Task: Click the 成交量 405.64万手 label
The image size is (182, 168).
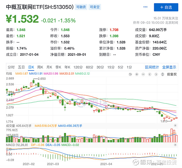Action: (x=19, y=126)
